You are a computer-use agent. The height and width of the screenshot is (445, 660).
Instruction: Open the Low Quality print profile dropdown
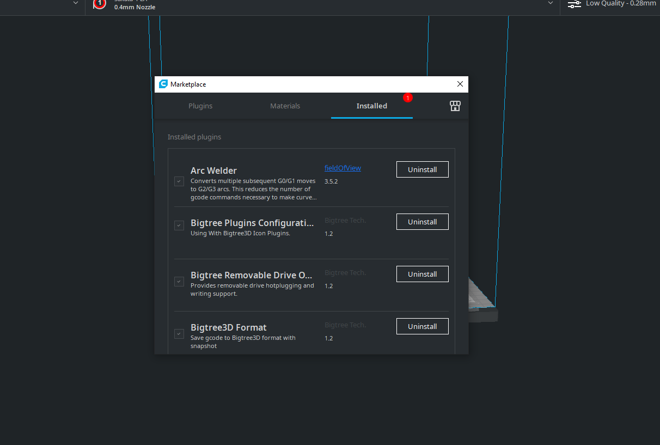(x=621, y=4)
